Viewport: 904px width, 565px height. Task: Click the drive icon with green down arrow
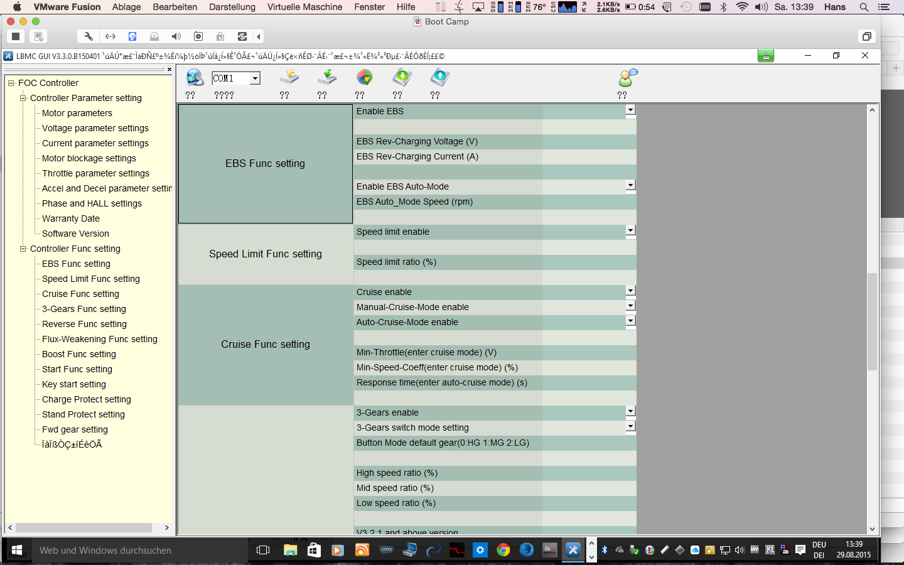pos(326,78)
